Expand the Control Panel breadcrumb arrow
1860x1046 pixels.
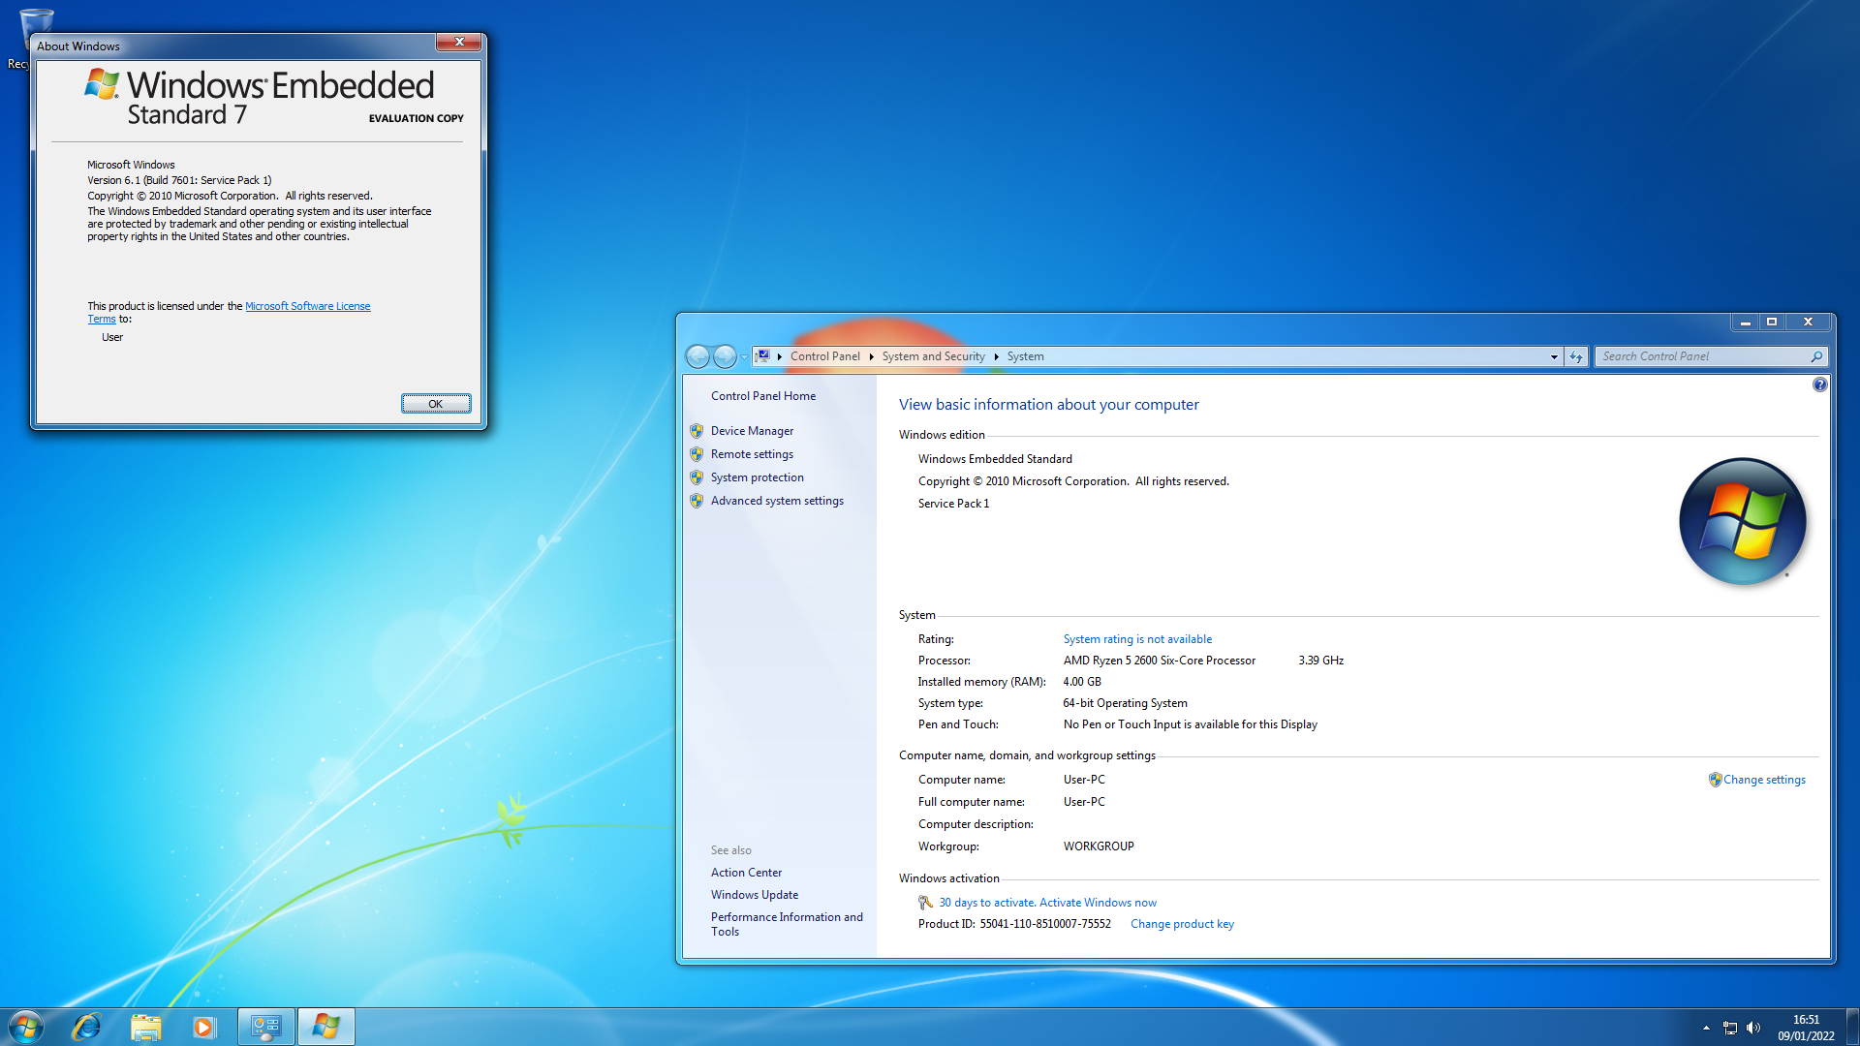(871, 356)
